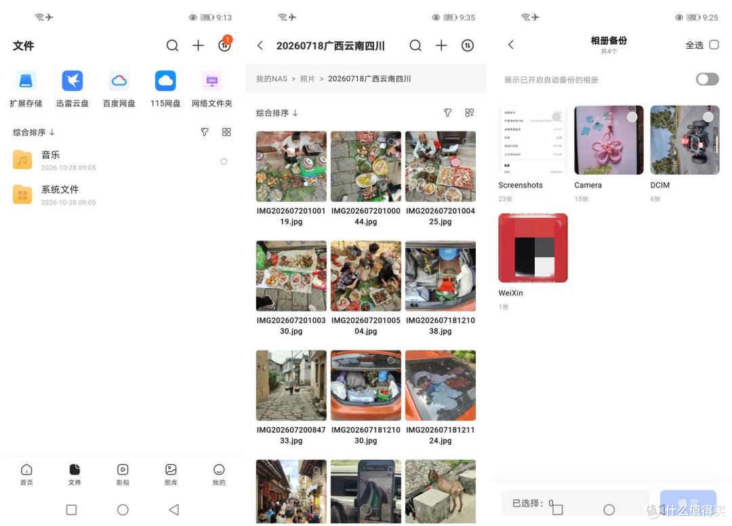Search inside 20260718广西云南四川 folder
This screenshot has height=526, width=732.
point(415,45)
